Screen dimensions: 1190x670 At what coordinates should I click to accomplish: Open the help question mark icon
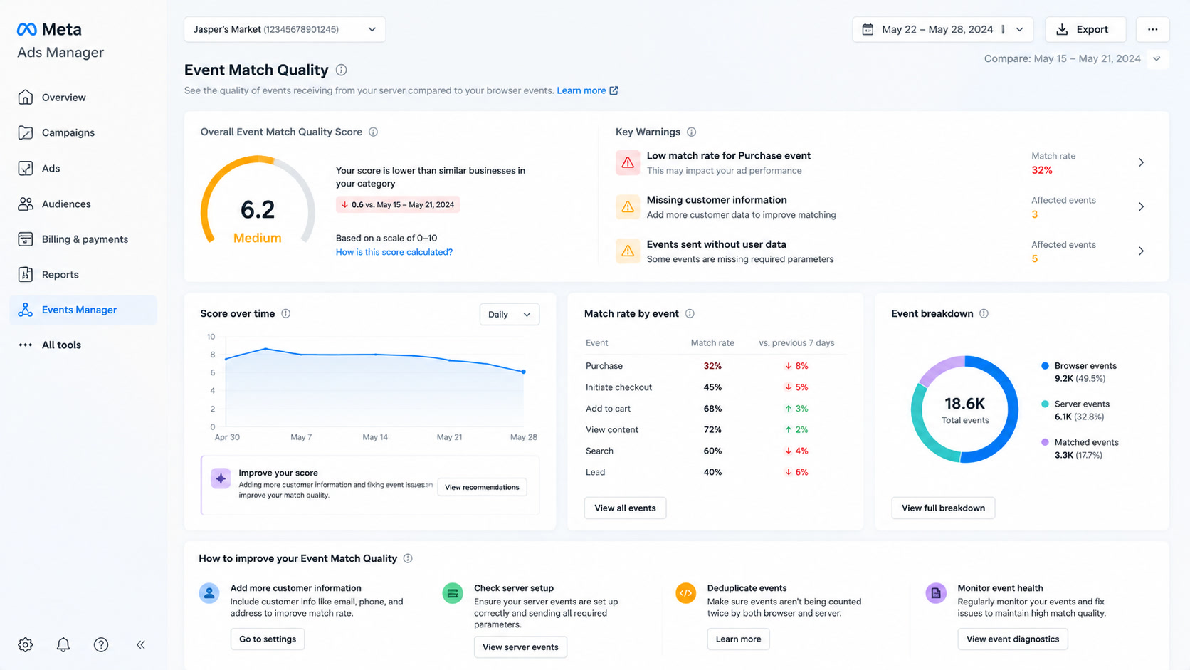101,644
